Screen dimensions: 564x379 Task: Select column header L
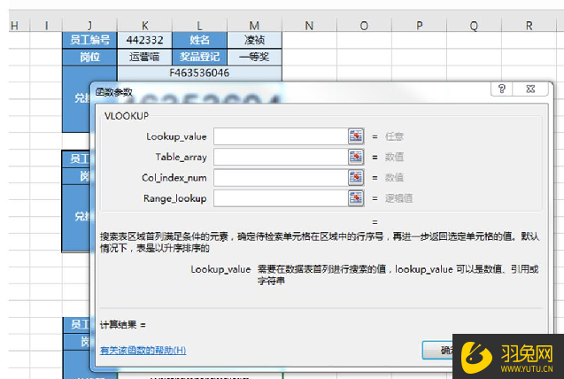tap(199, 26)
